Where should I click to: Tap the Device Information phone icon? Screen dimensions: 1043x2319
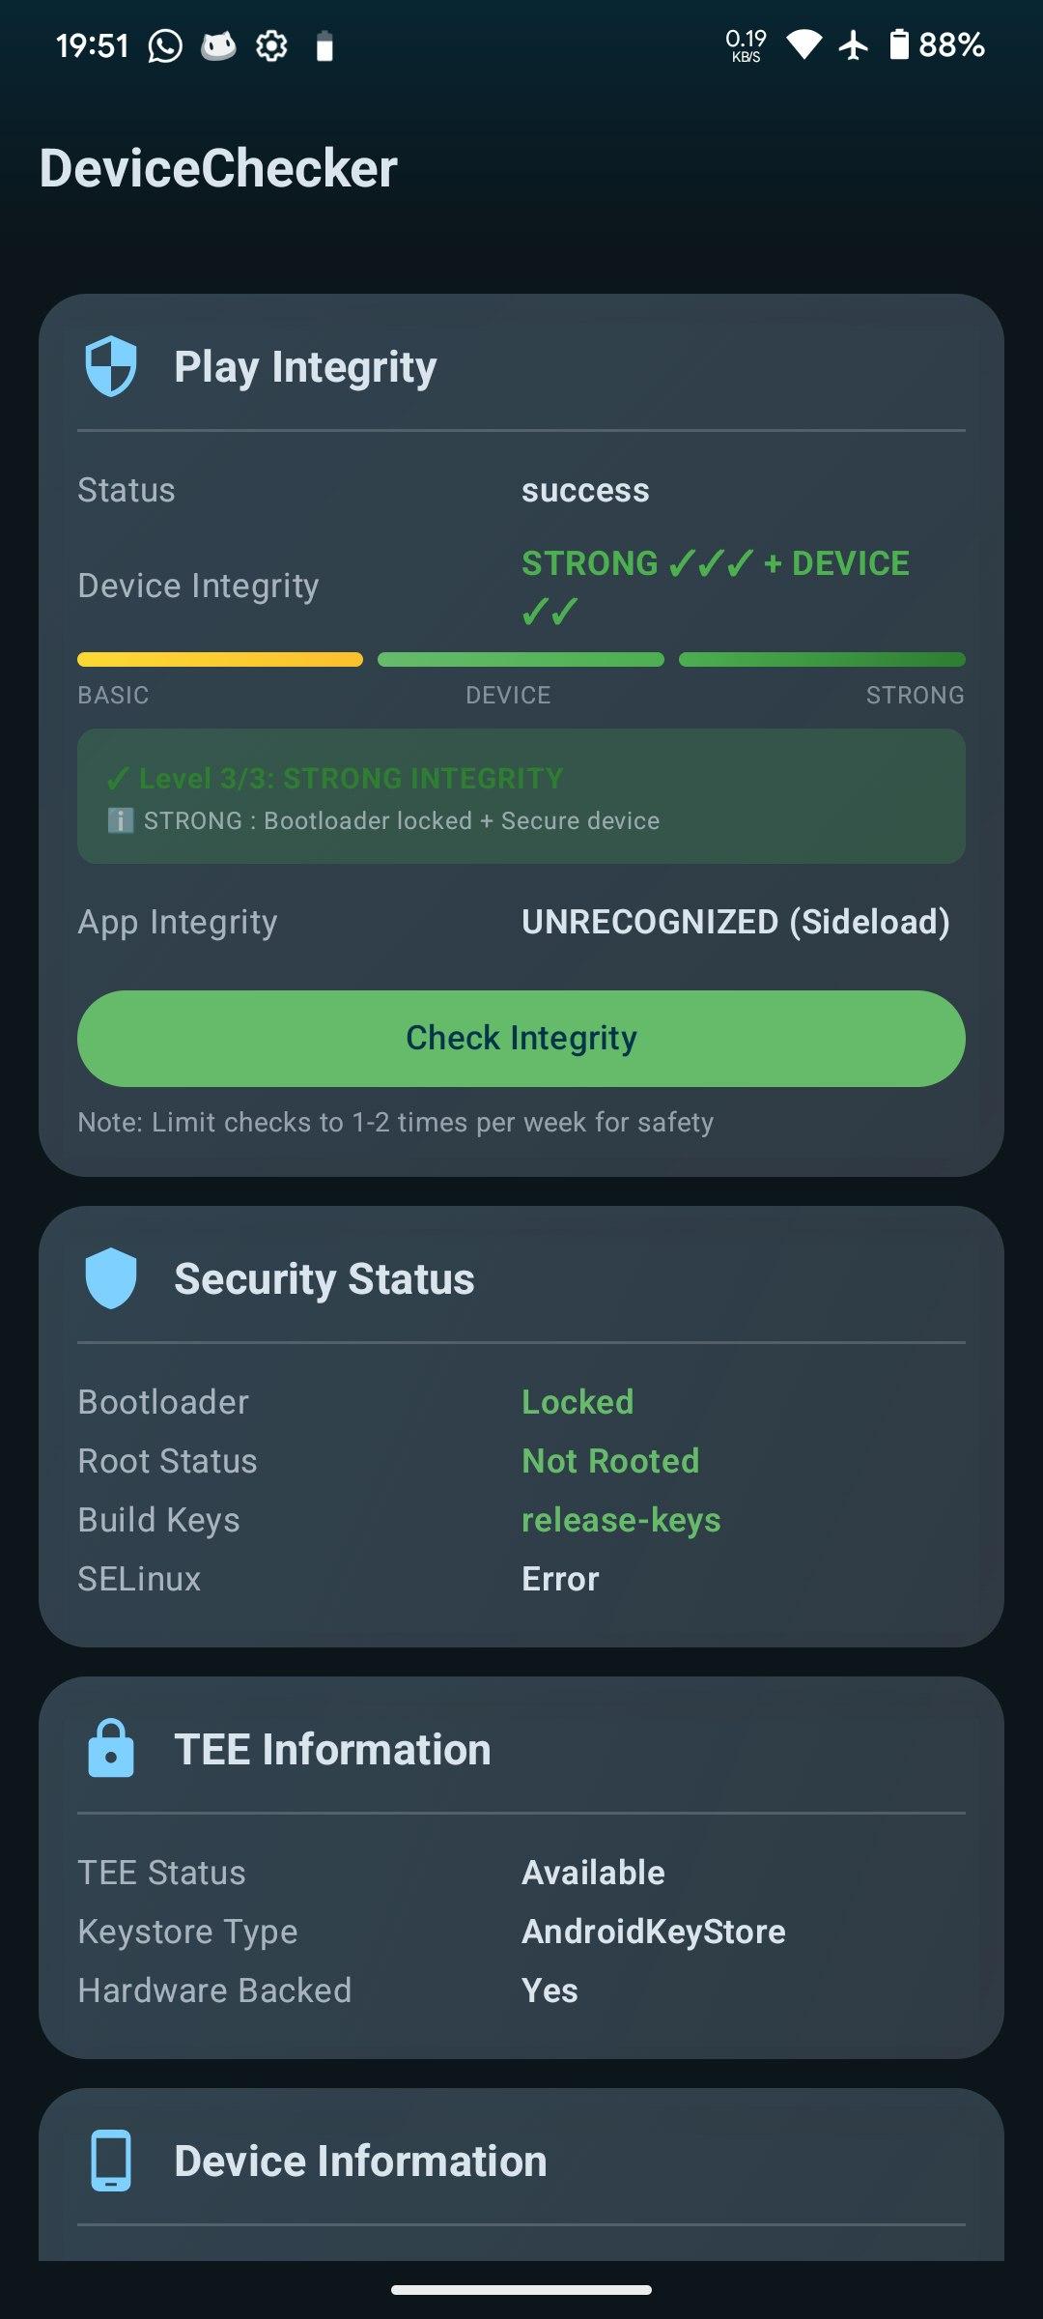click(x=111, y=2161)
